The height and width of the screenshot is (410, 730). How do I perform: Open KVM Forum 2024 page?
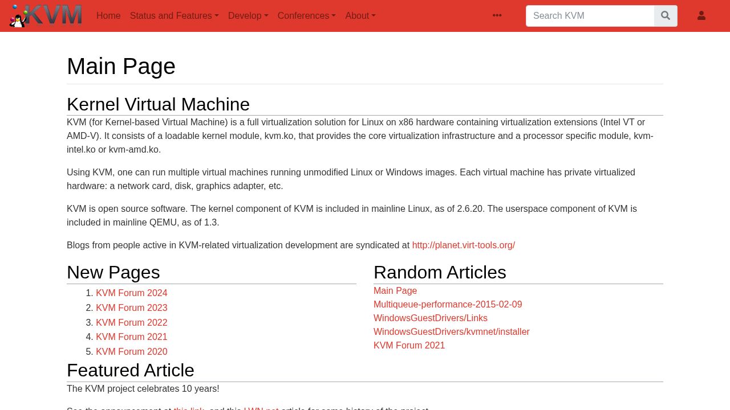(x=132, y=293)
